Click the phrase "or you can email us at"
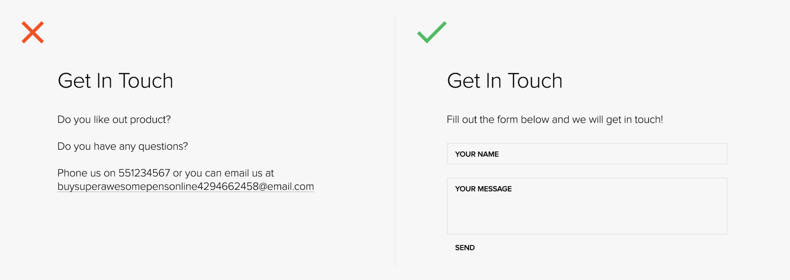Image resolution: width=790 pixels, height=280 pixels. 223,173
